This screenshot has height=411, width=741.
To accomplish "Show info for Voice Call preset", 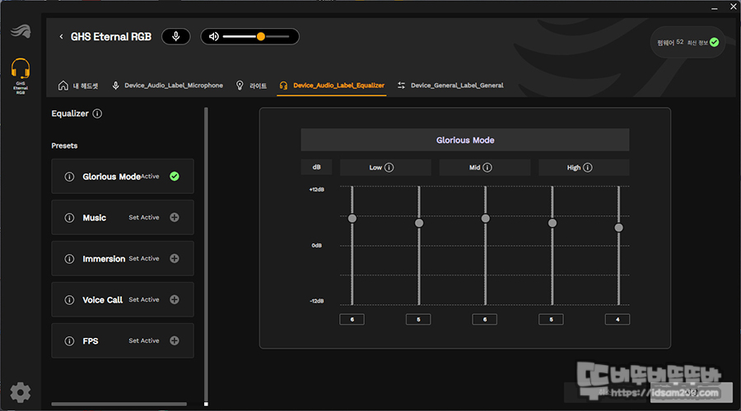I will click(x=69, y=300).
